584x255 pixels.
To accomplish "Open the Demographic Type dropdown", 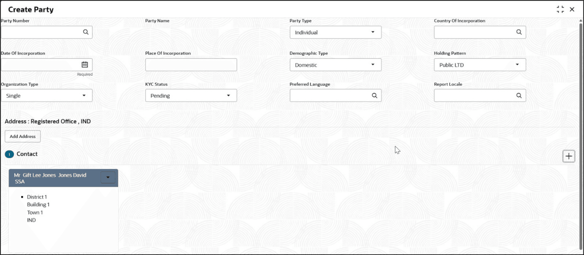I will pos(335,65).
